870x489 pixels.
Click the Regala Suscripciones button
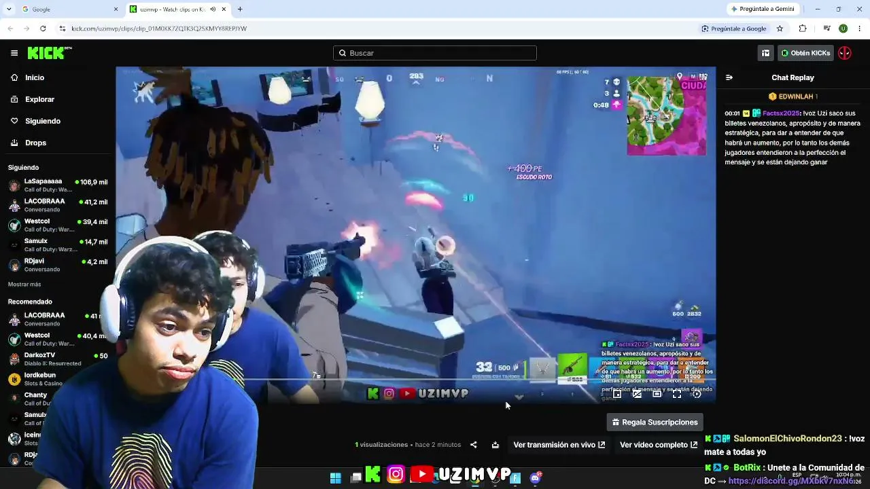pos(655,422)
